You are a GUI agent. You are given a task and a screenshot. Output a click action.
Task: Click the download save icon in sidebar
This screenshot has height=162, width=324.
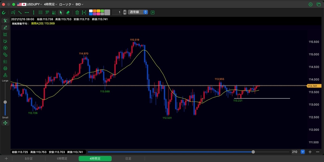click(5, 75)
